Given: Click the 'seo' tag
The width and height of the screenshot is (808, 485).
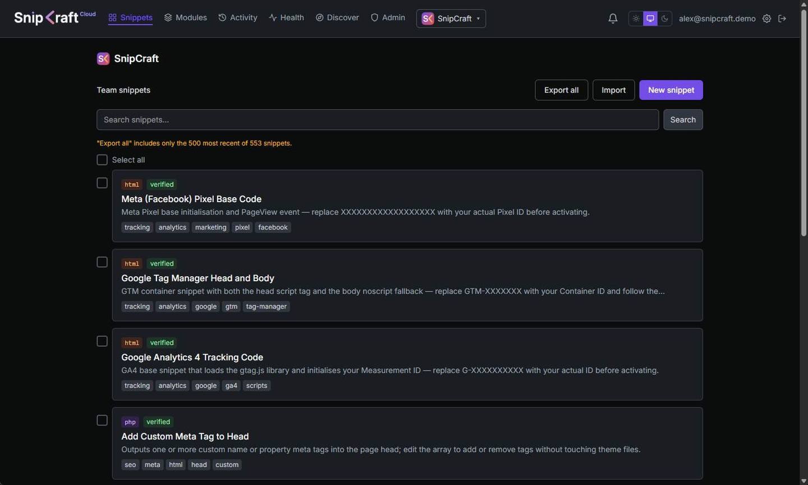Looking at the screenshot, I should point(130,465).
